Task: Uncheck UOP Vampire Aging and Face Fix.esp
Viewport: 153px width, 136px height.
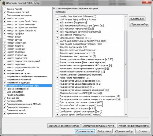Action: click(x=57, y=19)
